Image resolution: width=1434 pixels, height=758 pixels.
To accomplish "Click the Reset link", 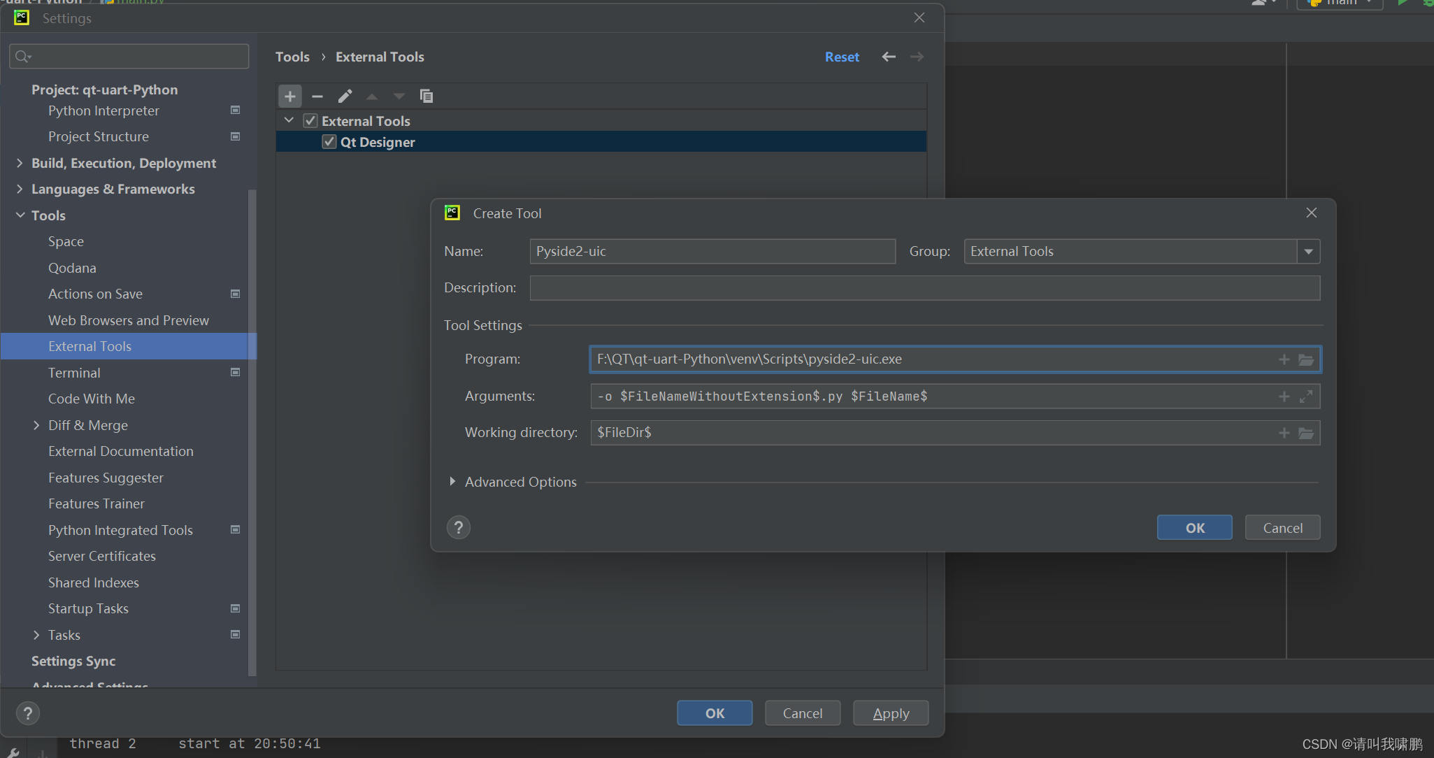I will pyautogui.click(x=842, y=57).
